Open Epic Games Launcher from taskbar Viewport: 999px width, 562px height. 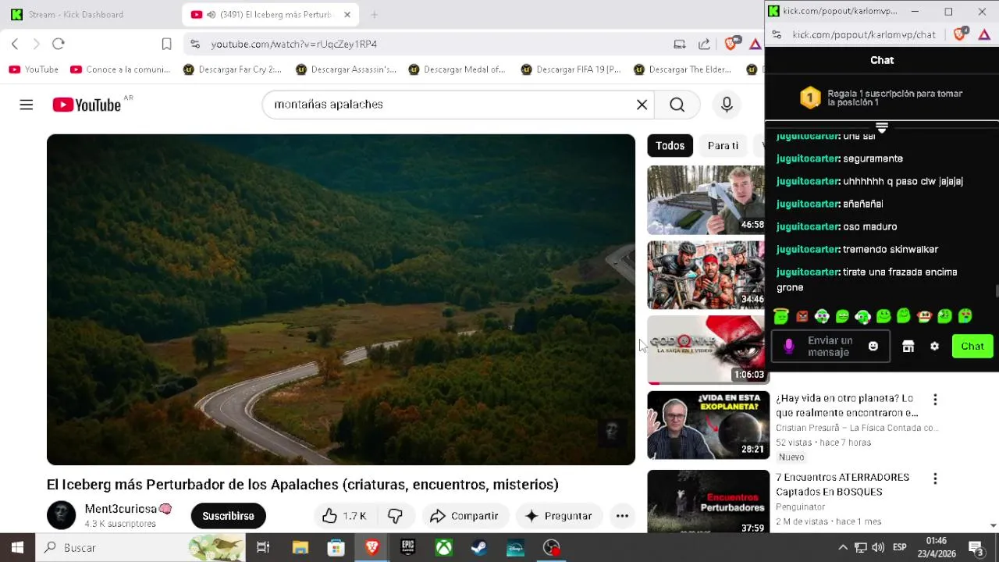(x=407, y=548)
